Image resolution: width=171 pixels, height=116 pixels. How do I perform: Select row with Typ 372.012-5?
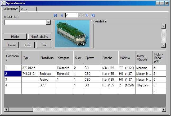click(x=30, y=68)
